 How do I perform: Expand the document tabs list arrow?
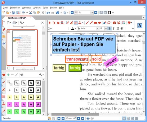144,17
